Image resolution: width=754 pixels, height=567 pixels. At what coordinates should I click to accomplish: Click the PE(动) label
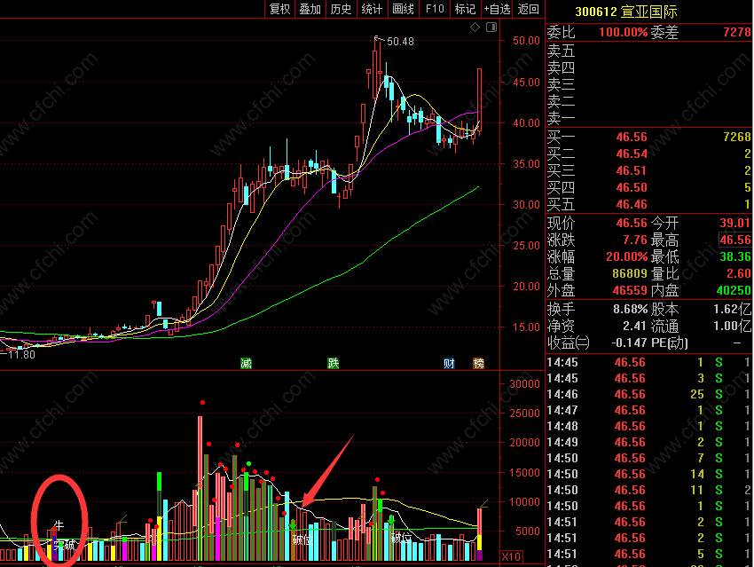670,343
